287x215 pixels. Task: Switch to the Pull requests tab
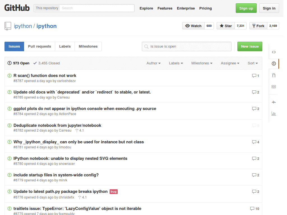click(40, 46)
